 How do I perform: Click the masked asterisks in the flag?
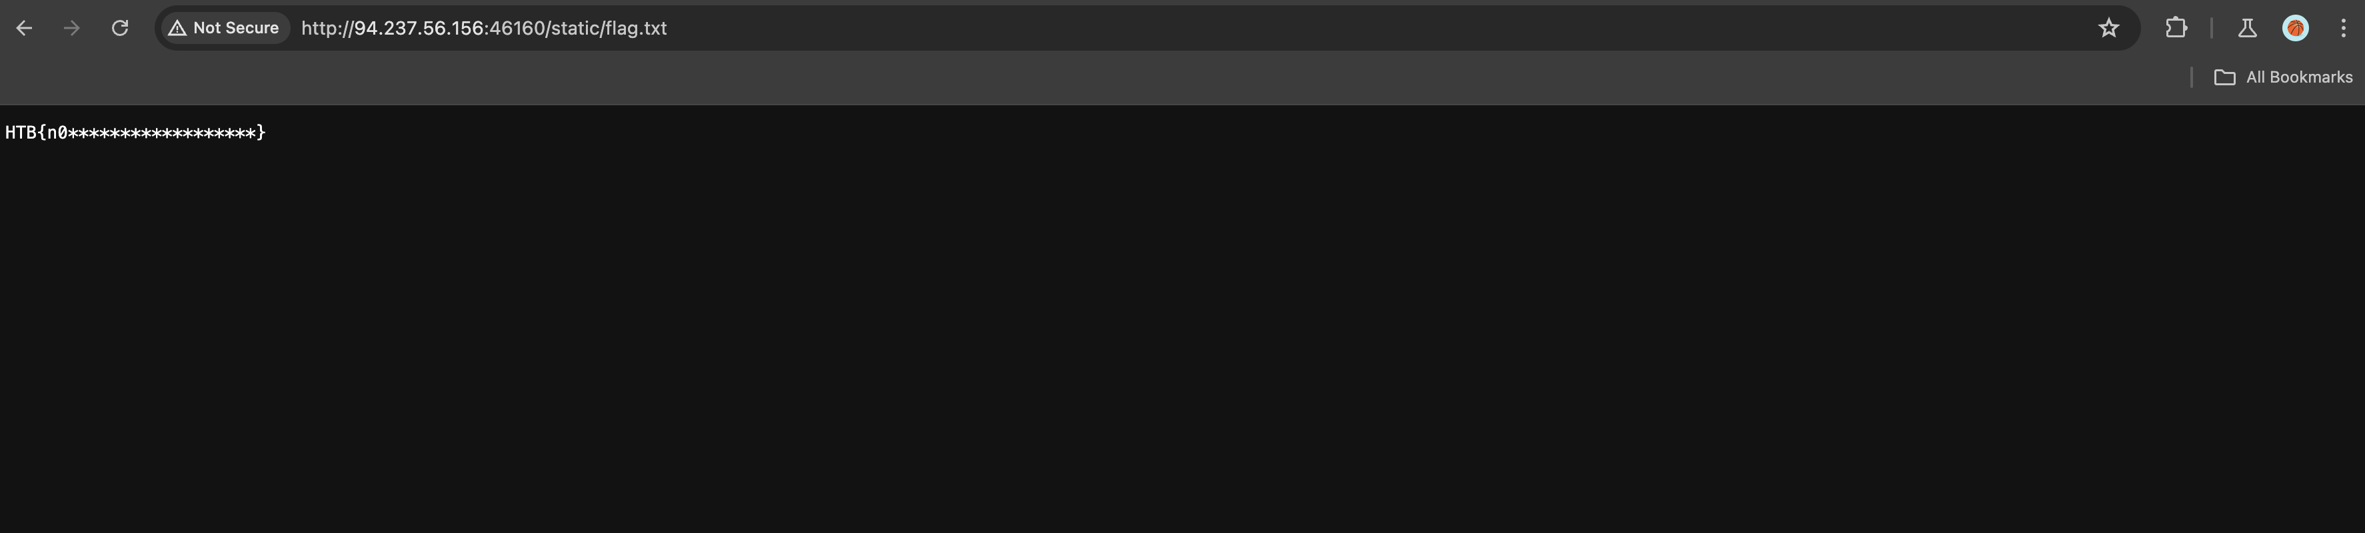tap(163, 133)
